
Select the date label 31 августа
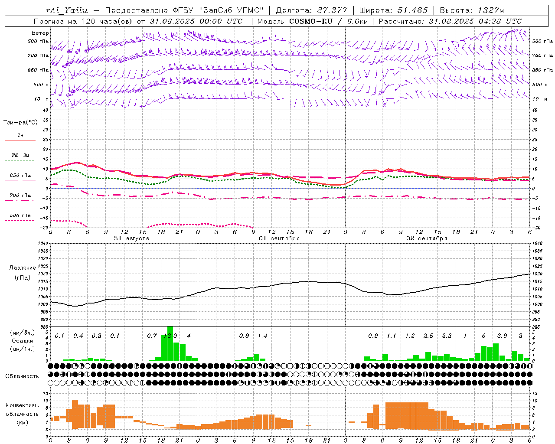132,238
